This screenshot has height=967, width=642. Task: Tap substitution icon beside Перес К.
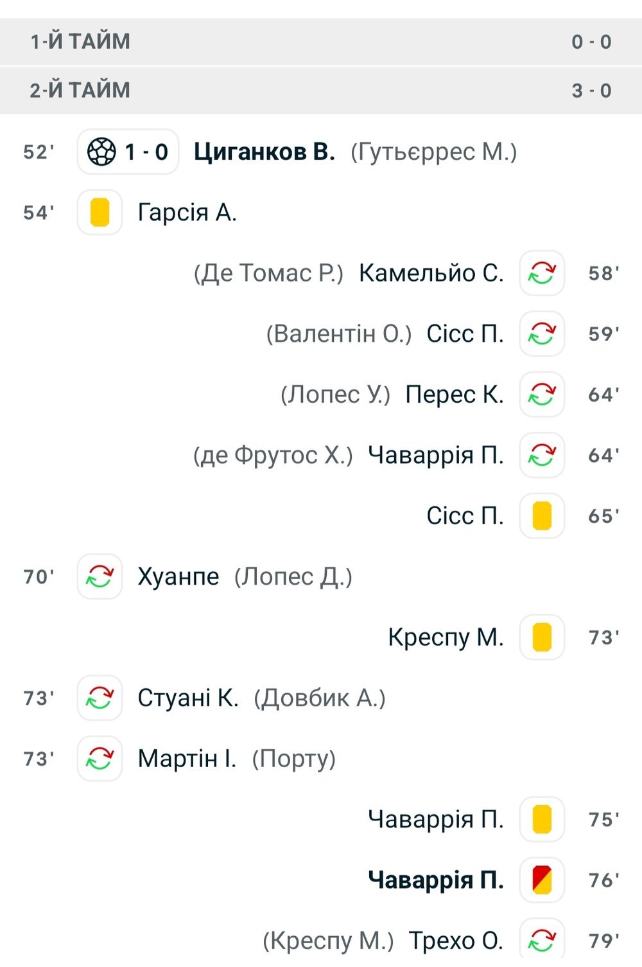pyautogui.click(x=542, y=395)
